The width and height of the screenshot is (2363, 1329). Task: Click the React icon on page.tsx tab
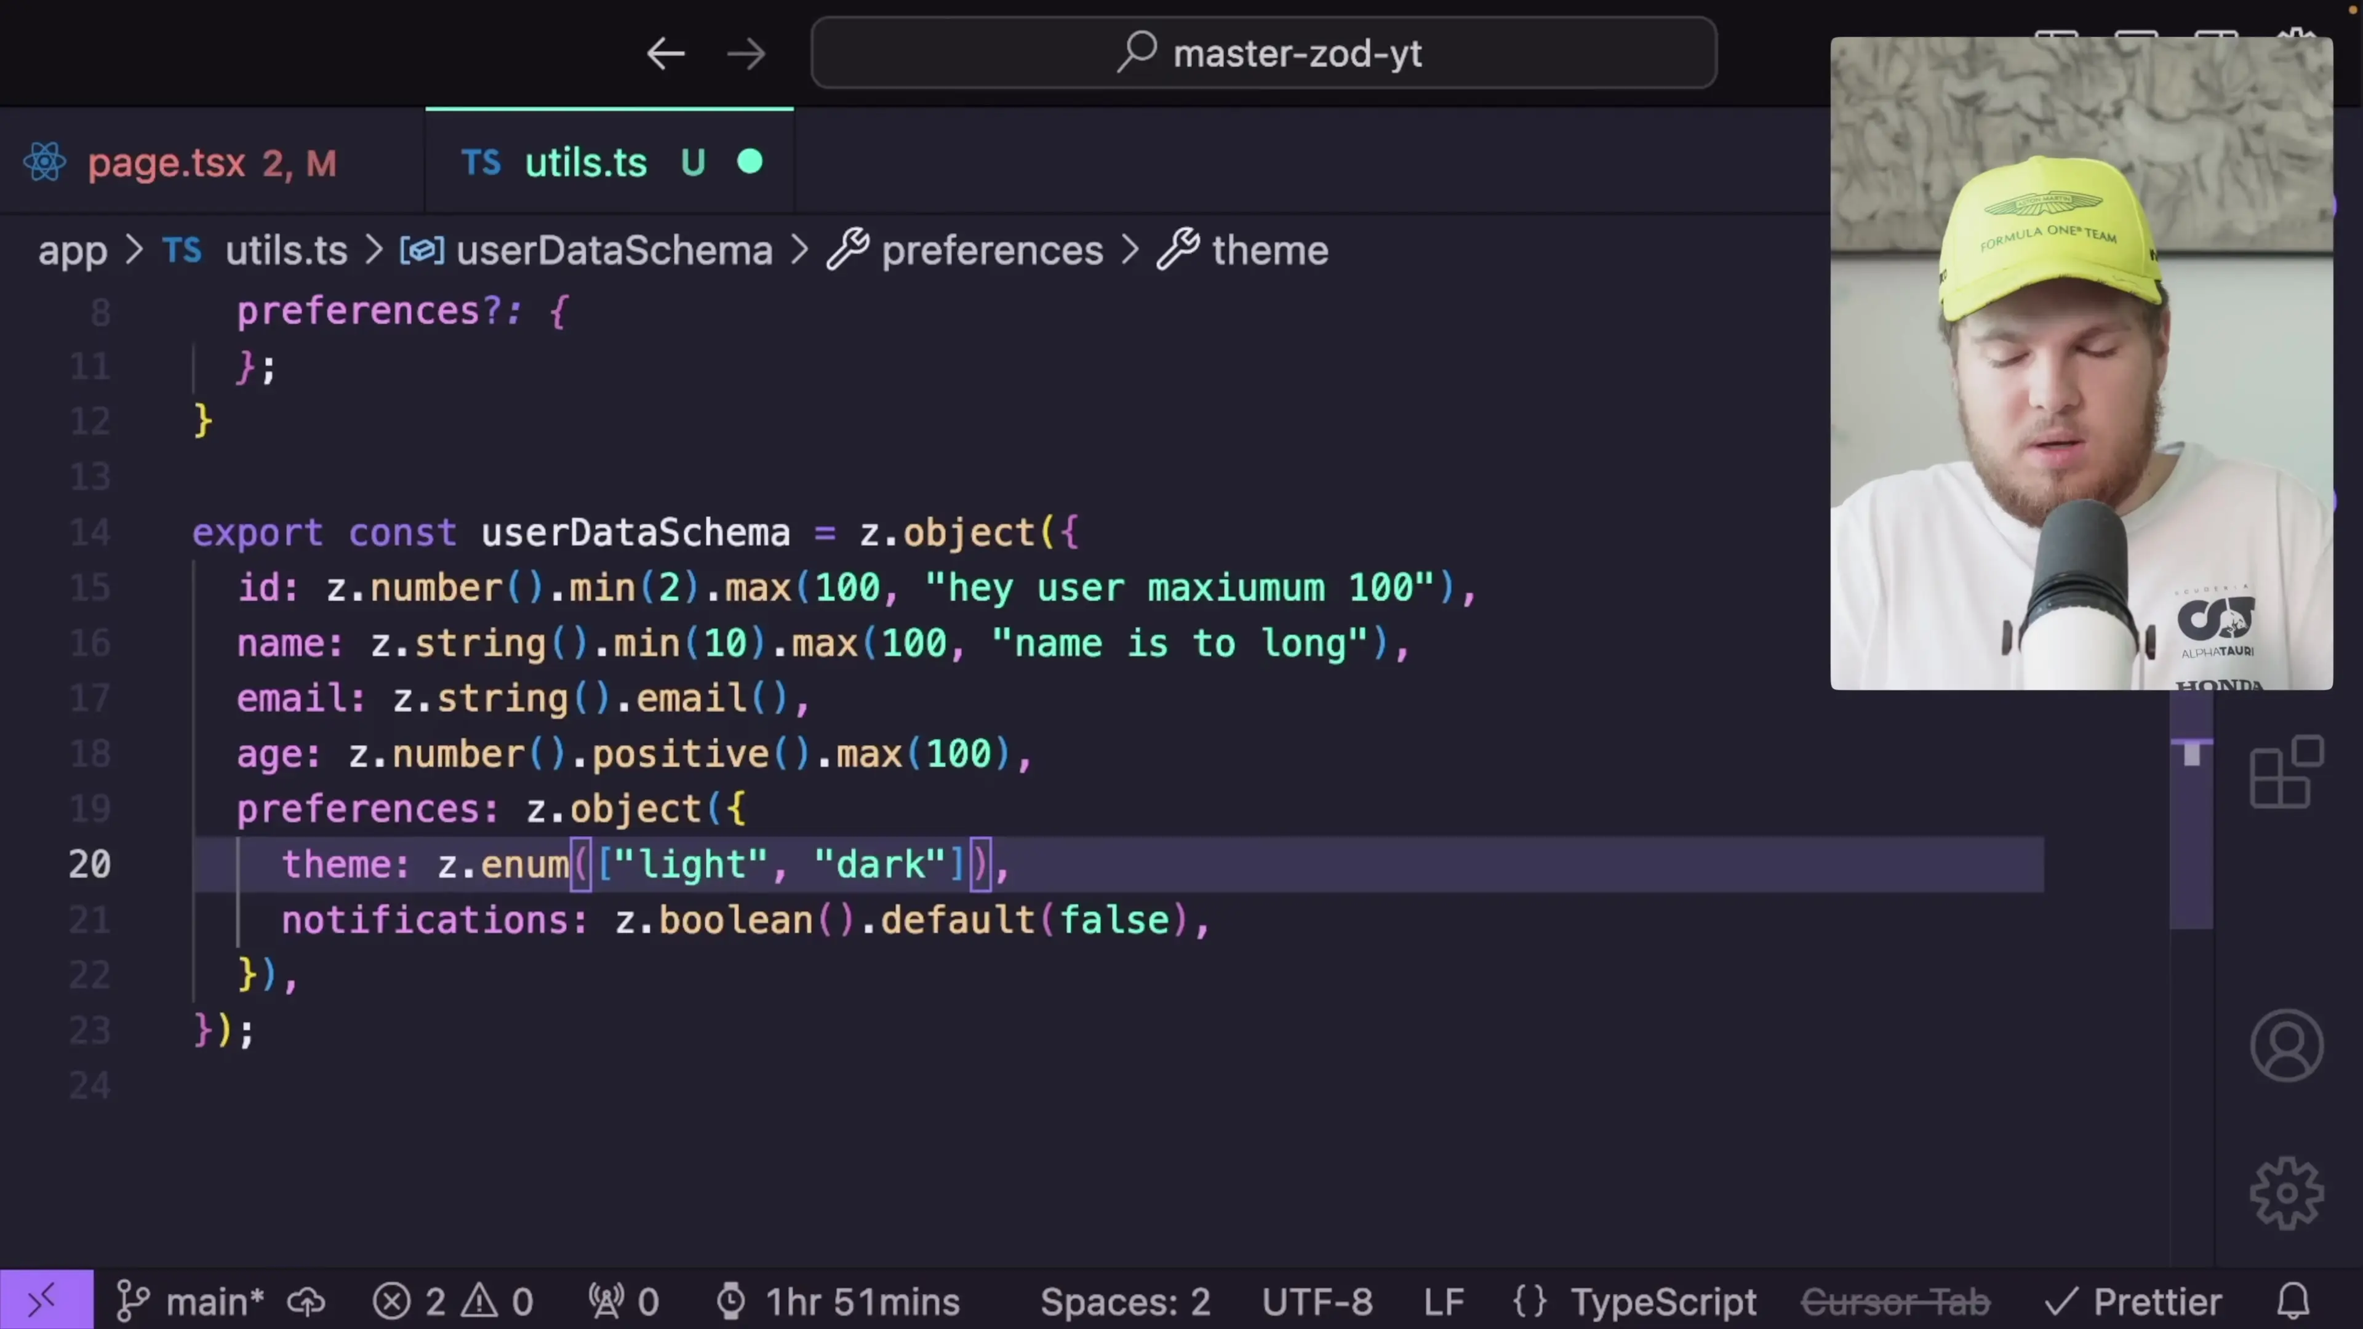pos(44,163)
